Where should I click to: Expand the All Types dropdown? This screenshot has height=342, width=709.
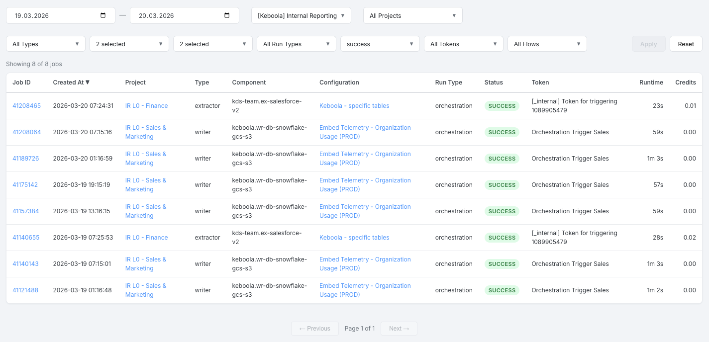(46, 44)
